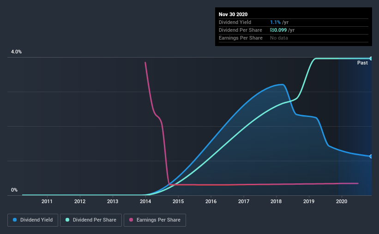Click the 1.1% dividend yield value
379x234 pixels.
(275, 22)
